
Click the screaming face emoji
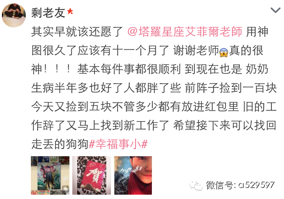224,52
